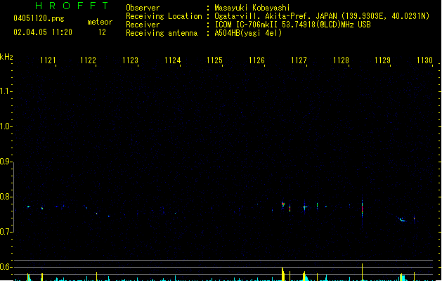Click the 0.9 kHz frequency label
This screenshot has height=281, width=442.
pyautogui.click(x=6, y=162)
